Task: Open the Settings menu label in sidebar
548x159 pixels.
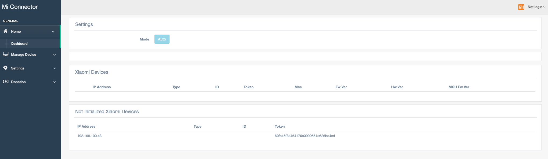Action: click(18, 68)
